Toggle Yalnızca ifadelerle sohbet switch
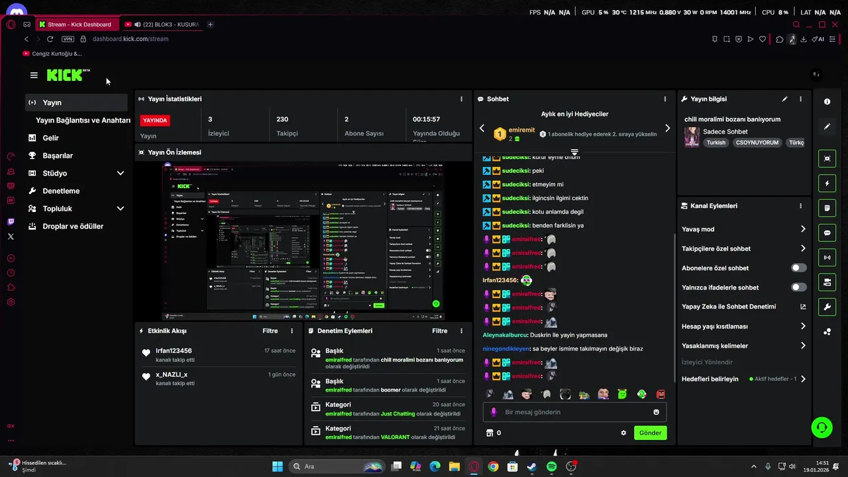Viewport: 848px width, 477px height. tap(799, 288)
